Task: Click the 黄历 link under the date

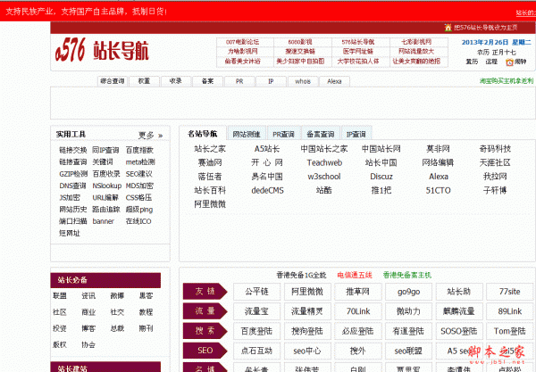Action: tap(472, 62)
